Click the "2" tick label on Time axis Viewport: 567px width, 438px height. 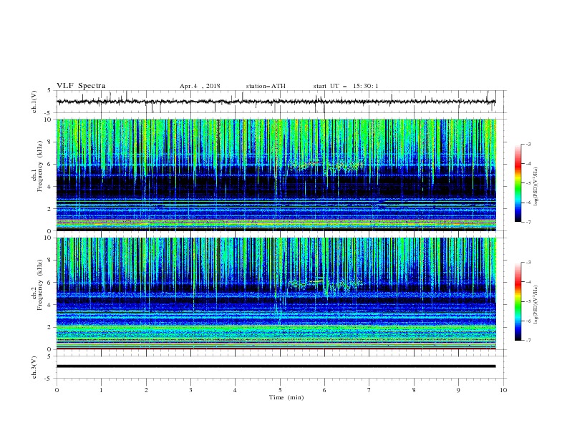(x=146, y=390)
